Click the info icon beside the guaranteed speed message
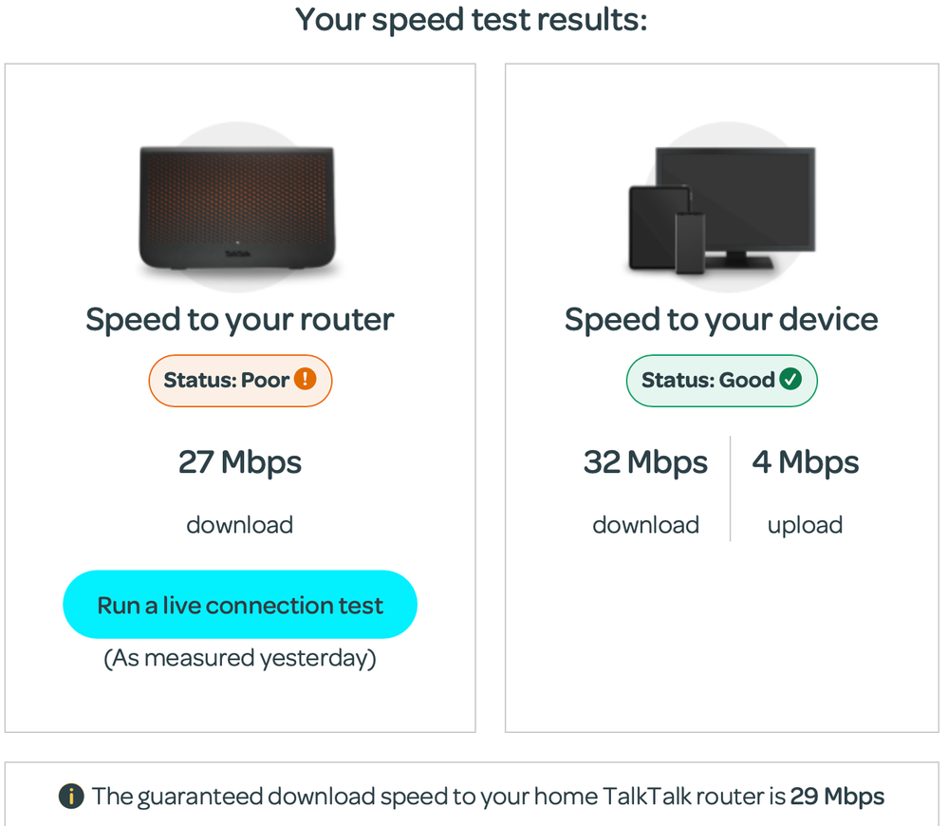 click(x=70, y=797)
